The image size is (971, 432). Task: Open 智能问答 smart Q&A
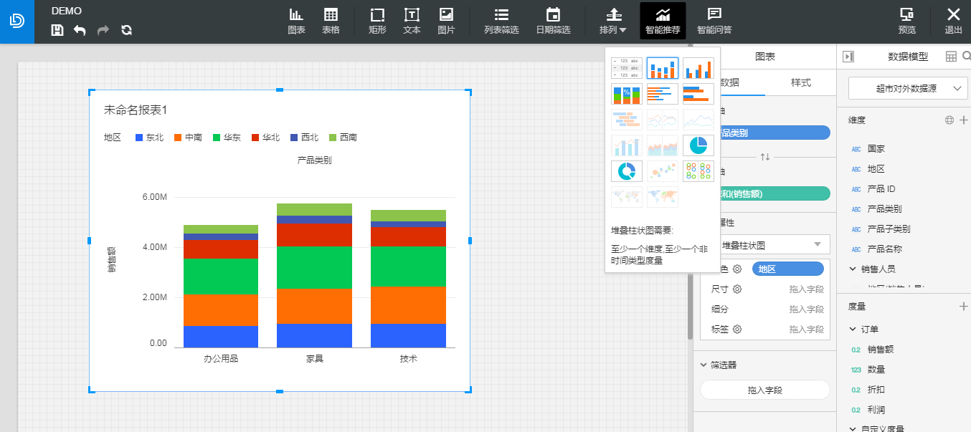[x=714, y=21]
